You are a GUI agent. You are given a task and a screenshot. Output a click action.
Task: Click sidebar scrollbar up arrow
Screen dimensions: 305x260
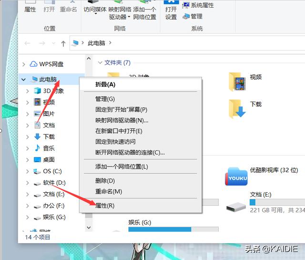(89, 58)
